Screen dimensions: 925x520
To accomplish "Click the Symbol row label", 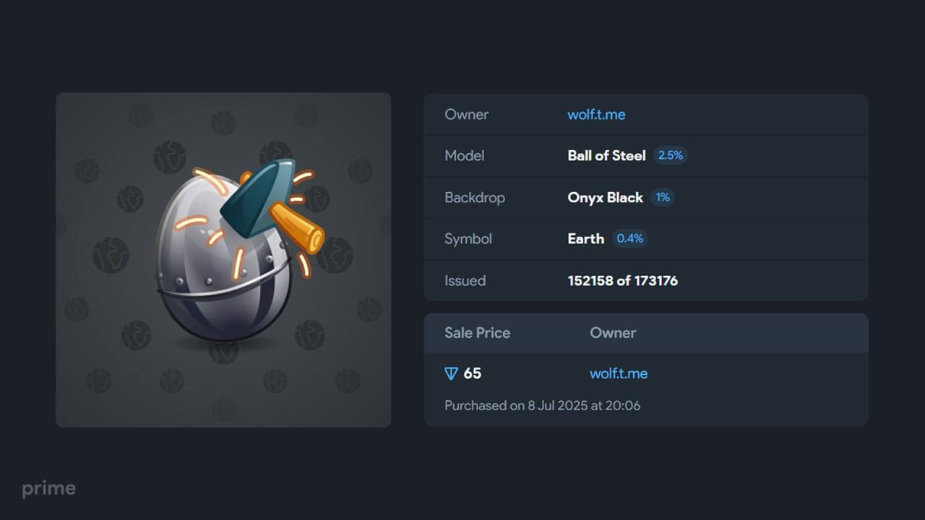I will (468, 239).
